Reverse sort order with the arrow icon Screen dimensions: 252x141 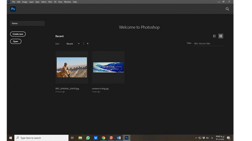point(88,43)
